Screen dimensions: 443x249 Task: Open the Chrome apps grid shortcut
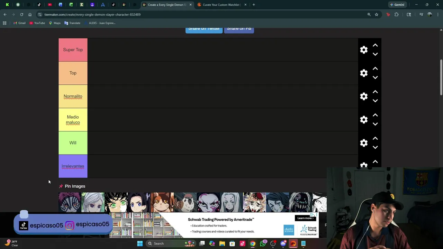click(4, 23)
